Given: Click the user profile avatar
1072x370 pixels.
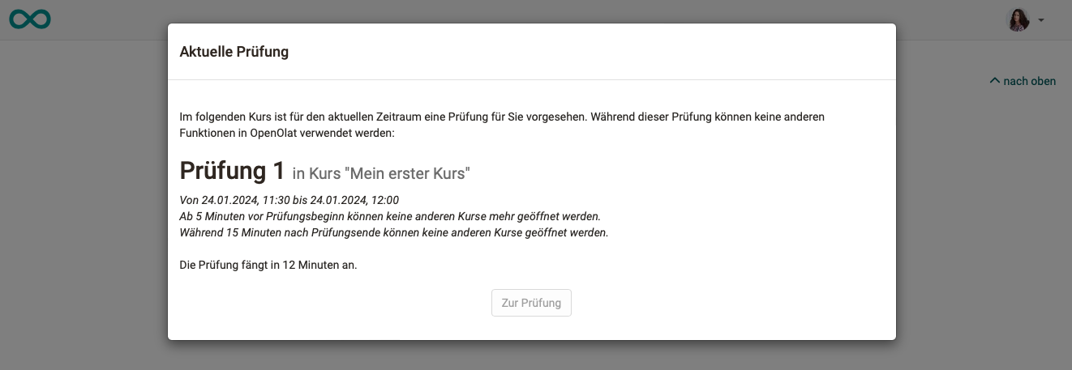Looking at the screenshot, I should pyautogui.click(x=1018, y=19).
